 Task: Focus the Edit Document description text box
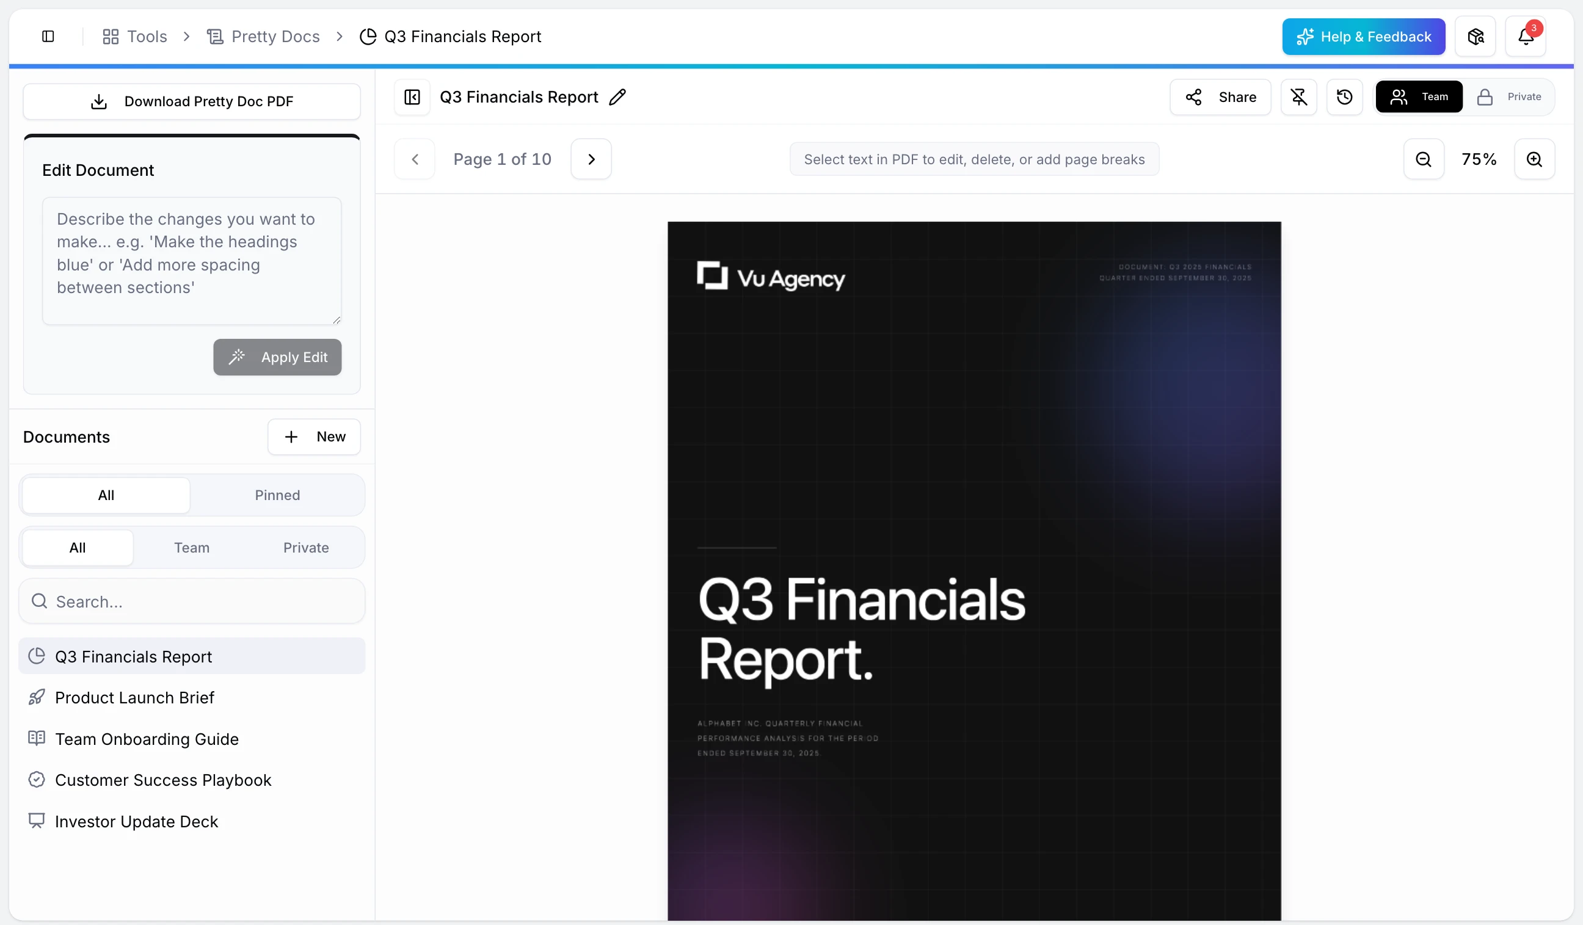[x=192, y=261]
